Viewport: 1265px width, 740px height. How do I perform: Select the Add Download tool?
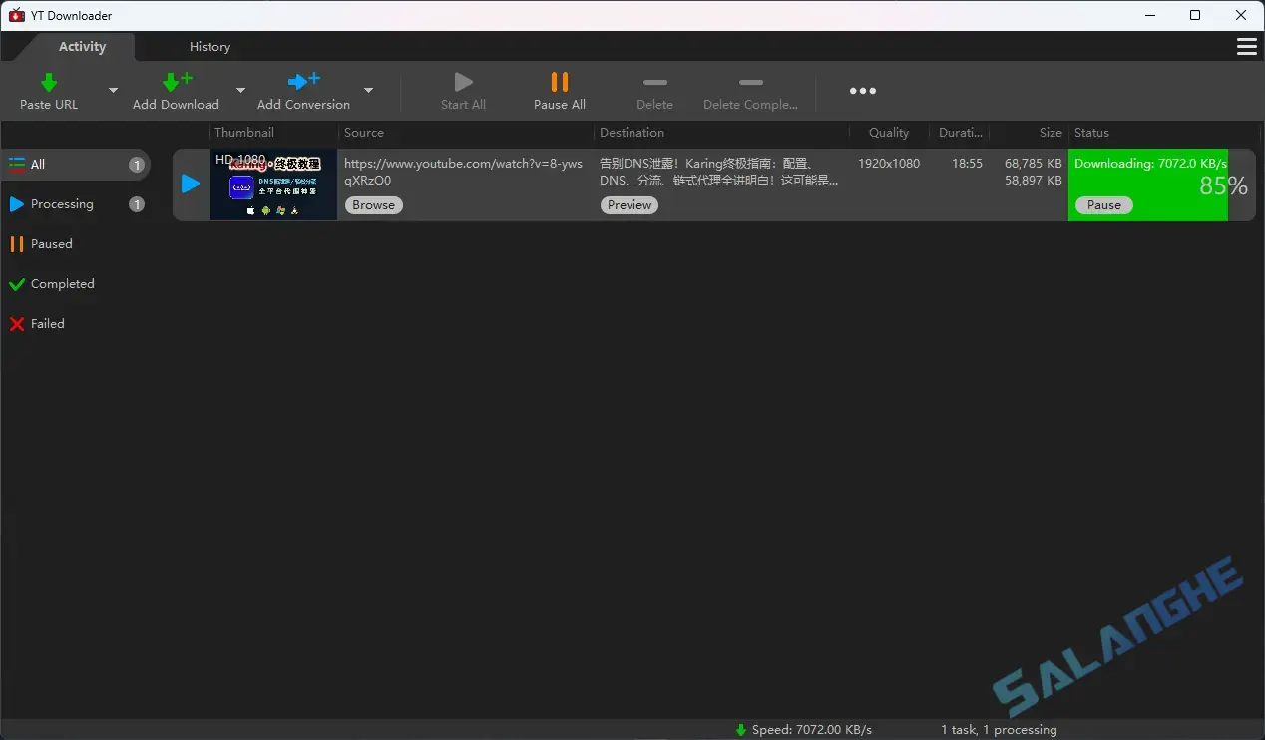point(176,83)
